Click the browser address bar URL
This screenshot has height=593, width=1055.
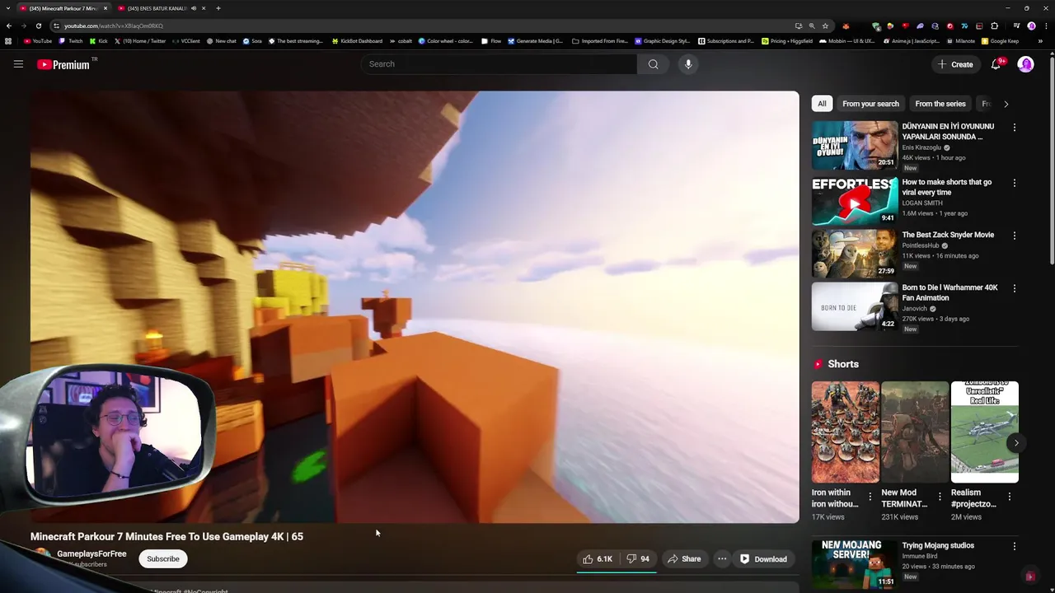114,26
